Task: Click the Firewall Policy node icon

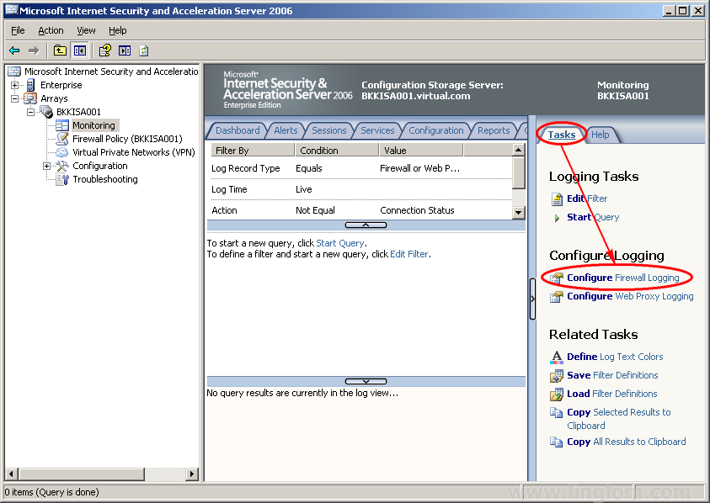Action: tap(62, 139)
